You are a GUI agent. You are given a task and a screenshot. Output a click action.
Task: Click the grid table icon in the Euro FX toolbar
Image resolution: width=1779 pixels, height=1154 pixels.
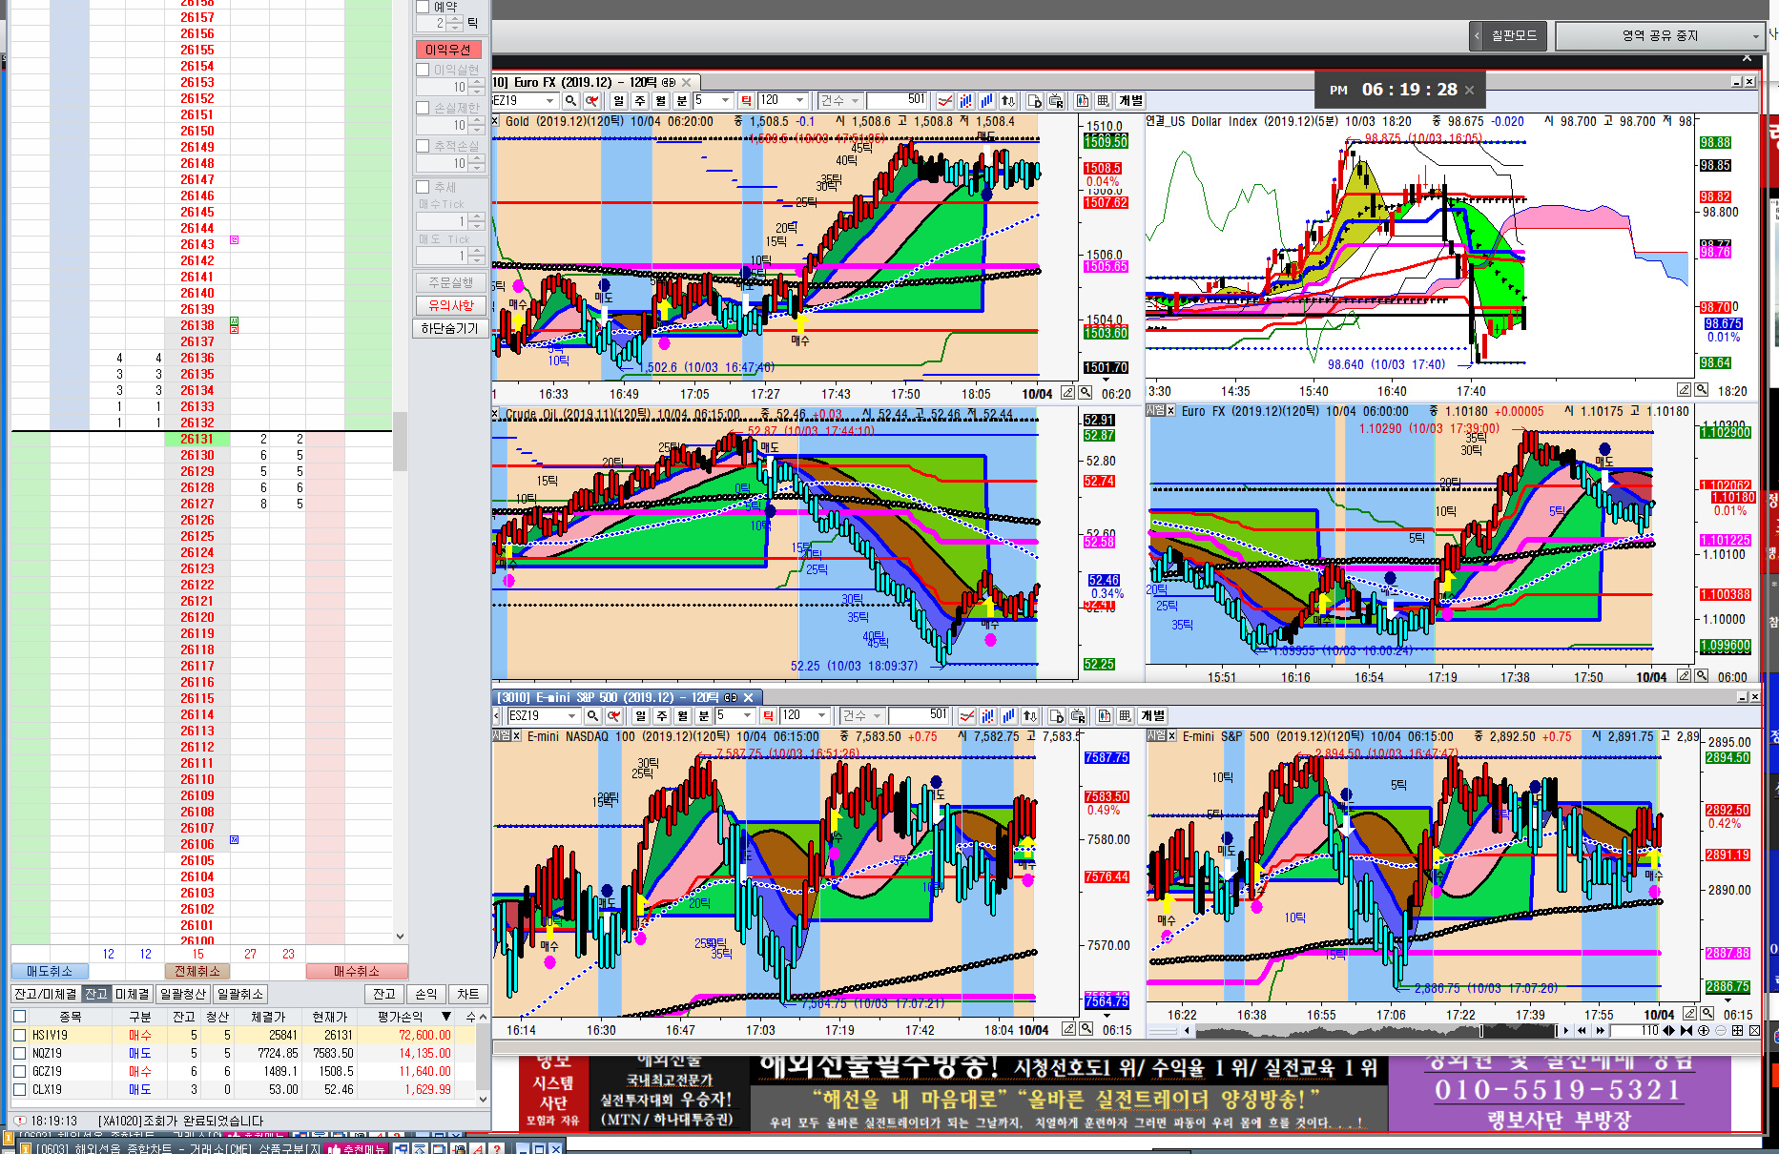(1104, 101)
